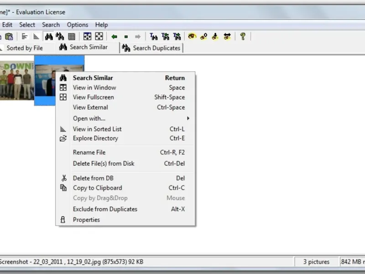The height and width of the screenshot is (274, 365).
Task: Click the green stop square icon
Action: (126, 37)
